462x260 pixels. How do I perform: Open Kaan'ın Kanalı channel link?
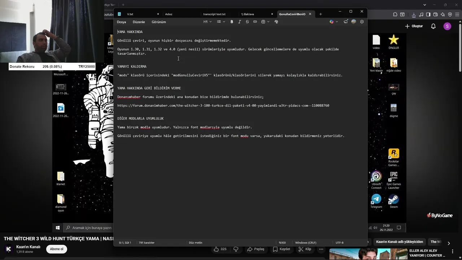click(28, 247)
